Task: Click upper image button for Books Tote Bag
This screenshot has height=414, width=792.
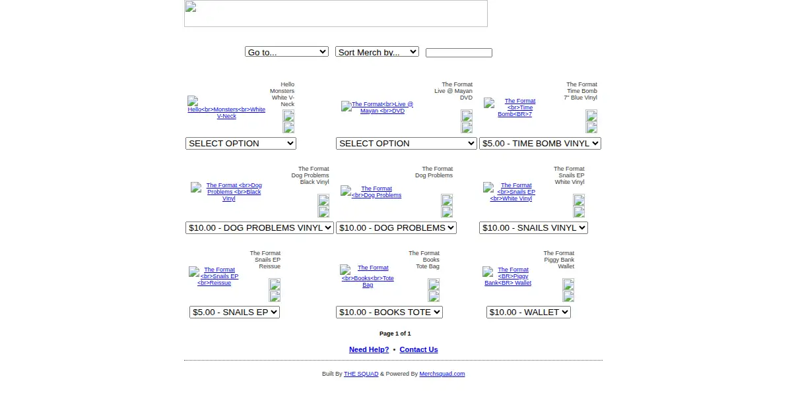Action: (434, 284)
